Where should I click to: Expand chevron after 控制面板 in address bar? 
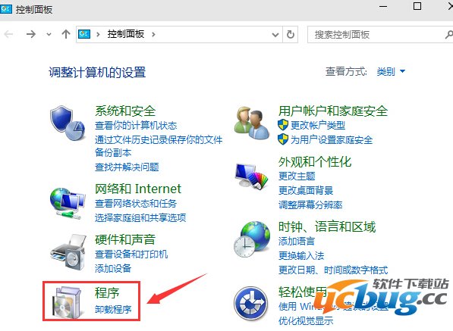153,35
